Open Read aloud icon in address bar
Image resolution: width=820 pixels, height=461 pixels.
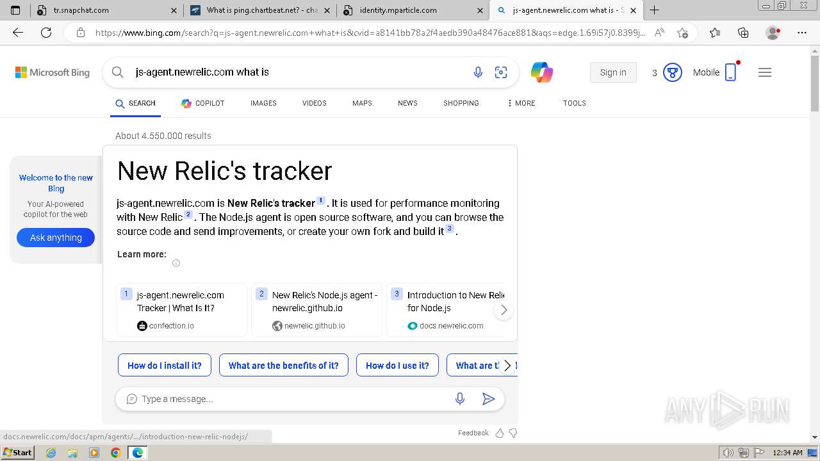pyautogui.click(x=659, y=33)
